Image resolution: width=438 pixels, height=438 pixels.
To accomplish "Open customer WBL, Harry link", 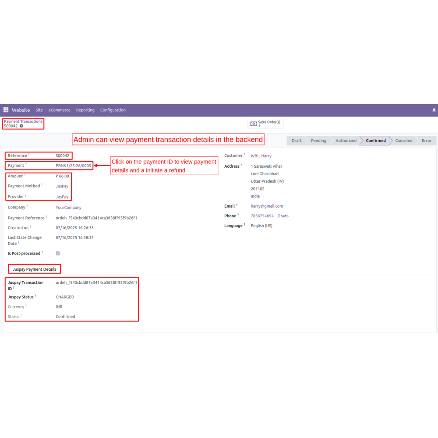I will 261,156.
